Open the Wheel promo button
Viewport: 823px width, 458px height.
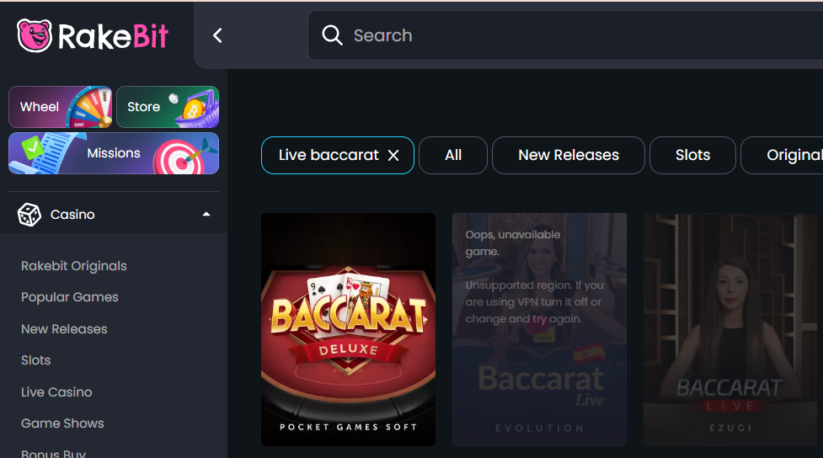tap(61, 107)
